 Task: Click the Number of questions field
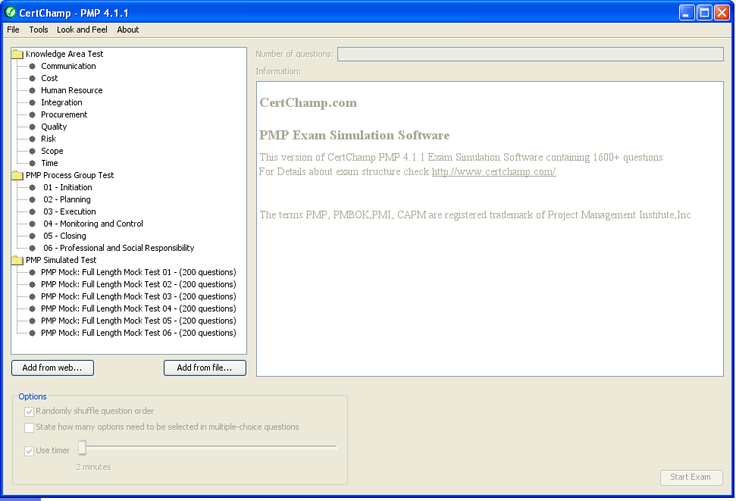pos(530,54)
